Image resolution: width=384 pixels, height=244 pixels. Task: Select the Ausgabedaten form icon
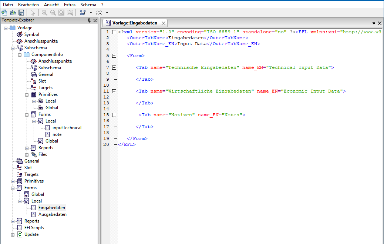pyautogui.click(x=34, y=214)
